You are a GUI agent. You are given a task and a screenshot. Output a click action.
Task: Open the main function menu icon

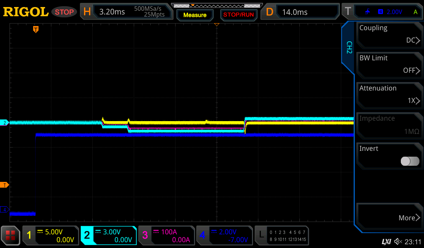coord(10,236)
